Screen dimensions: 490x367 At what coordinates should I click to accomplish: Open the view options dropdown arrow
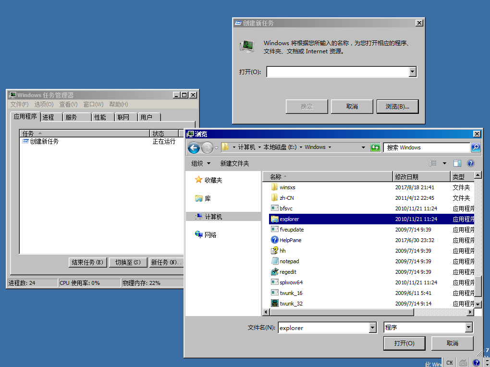444,163
